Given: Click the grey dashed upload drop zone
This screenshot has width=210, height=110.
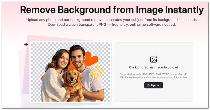Looking at the screenshot, I should (154, 72).
